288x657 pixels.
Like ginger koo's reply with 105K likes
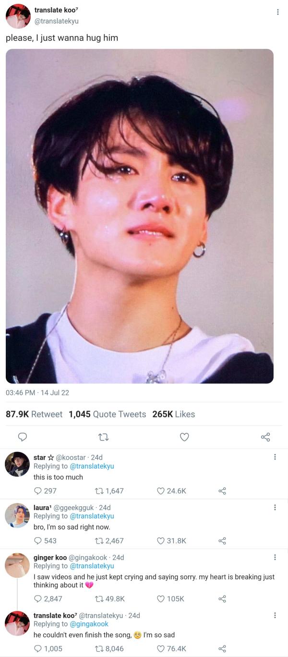162,599
